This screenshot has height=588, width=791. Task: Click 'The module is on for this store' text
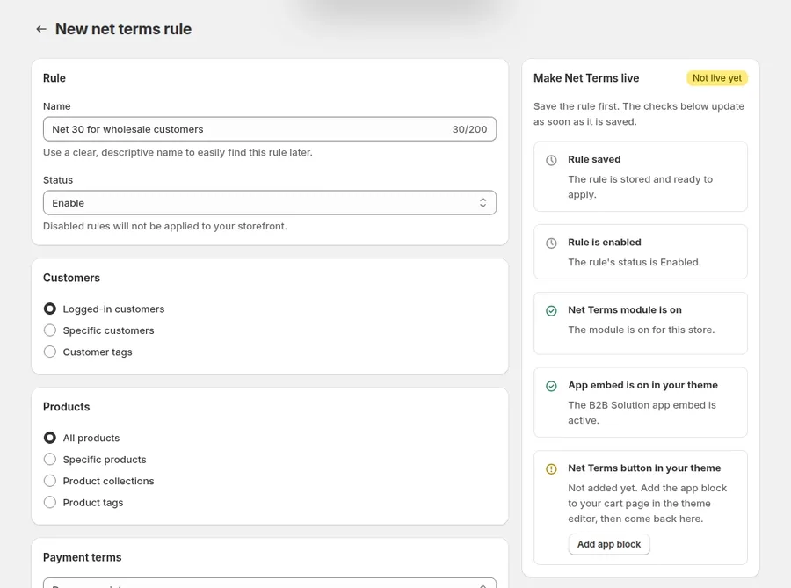(642, 330)
